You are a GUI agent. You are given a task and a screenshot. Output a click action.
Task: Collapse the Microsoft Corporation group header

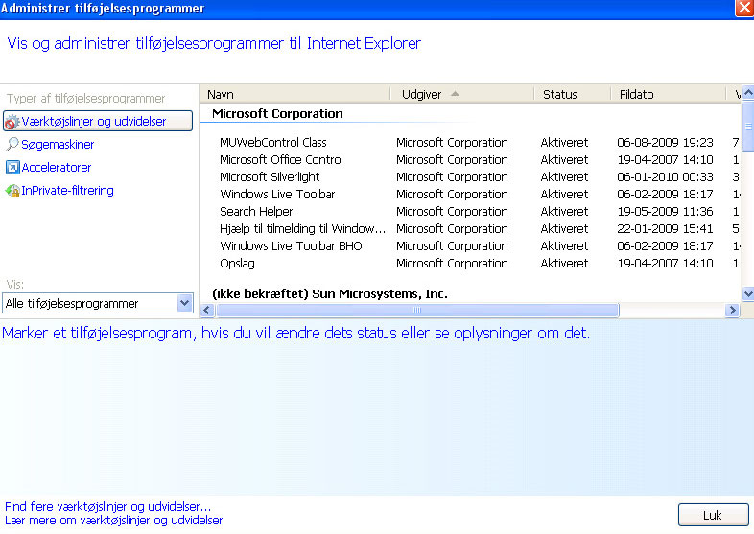pos(277,114)
